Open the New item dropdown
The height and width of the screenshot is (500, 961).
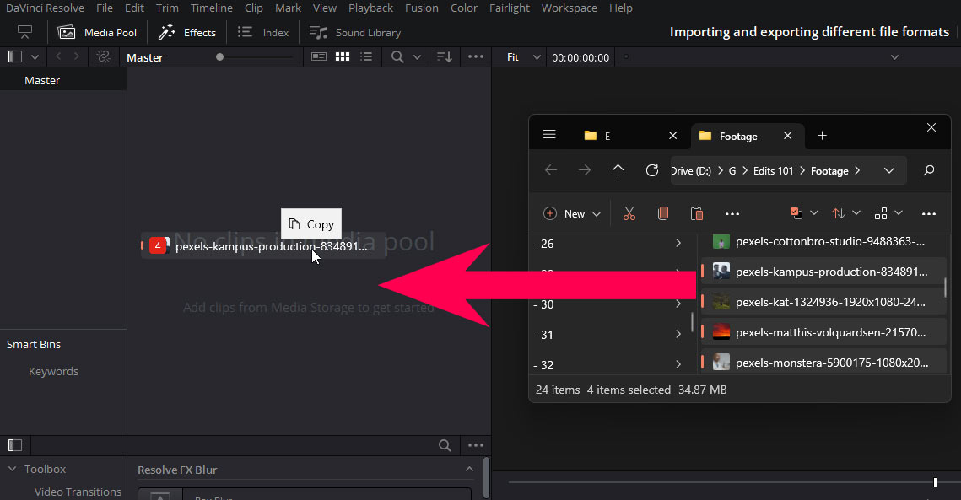point(572,213)
